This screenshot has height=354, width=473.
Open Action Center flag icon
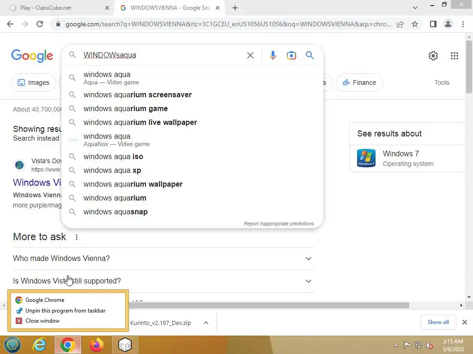[407, 345]
